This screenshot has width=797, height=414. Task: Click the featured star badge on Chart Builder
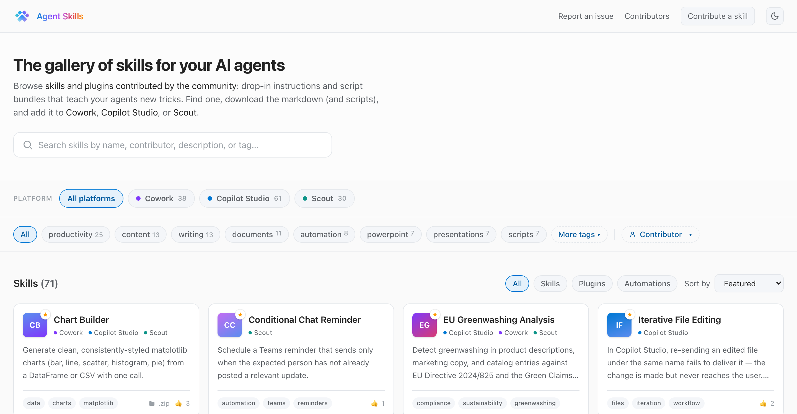pyautogui.click(x=45, y=315)
